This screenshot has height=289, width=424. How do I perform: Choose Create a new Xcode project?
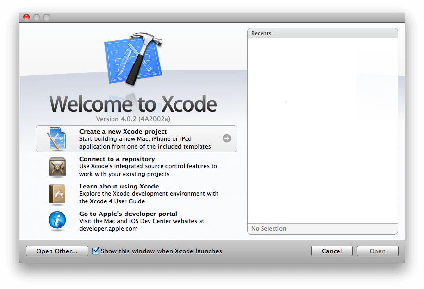pyautogui.click(x=137, y=139)
